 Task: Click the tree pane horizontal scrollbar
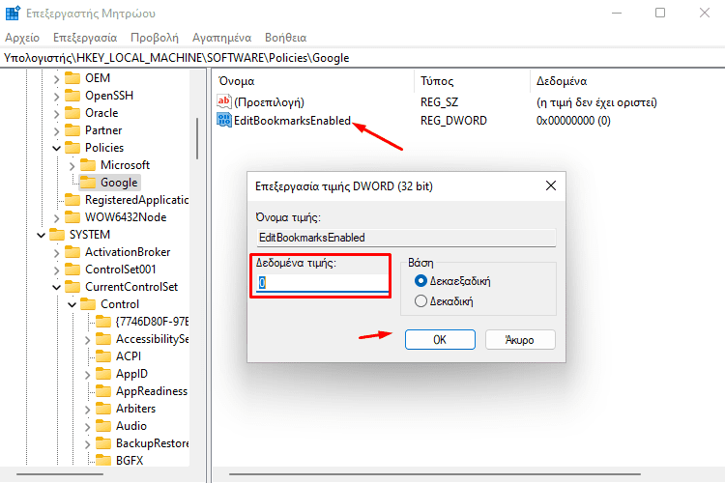click(60, 474)
